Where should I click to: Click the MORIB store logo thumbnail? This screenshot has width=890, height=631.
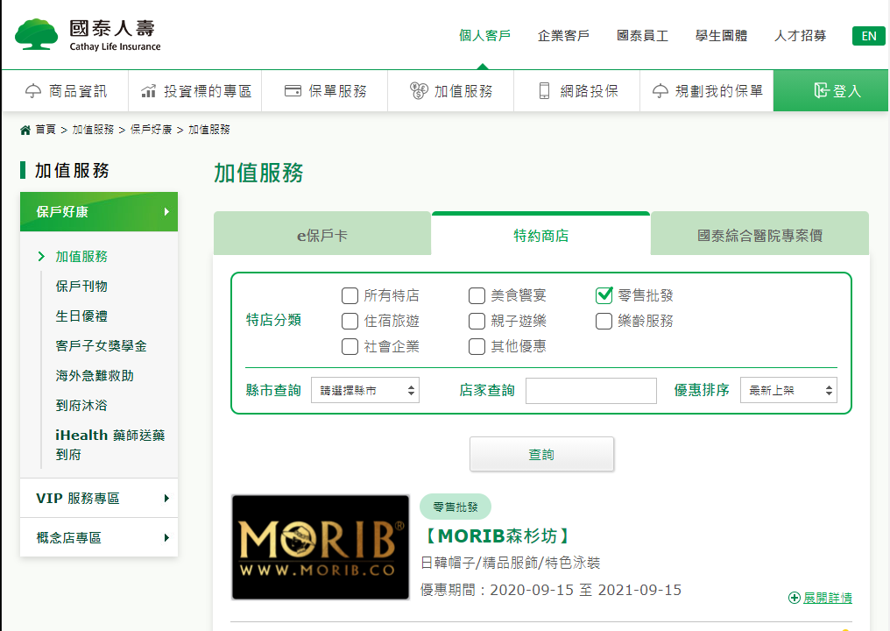click(321, 548)
